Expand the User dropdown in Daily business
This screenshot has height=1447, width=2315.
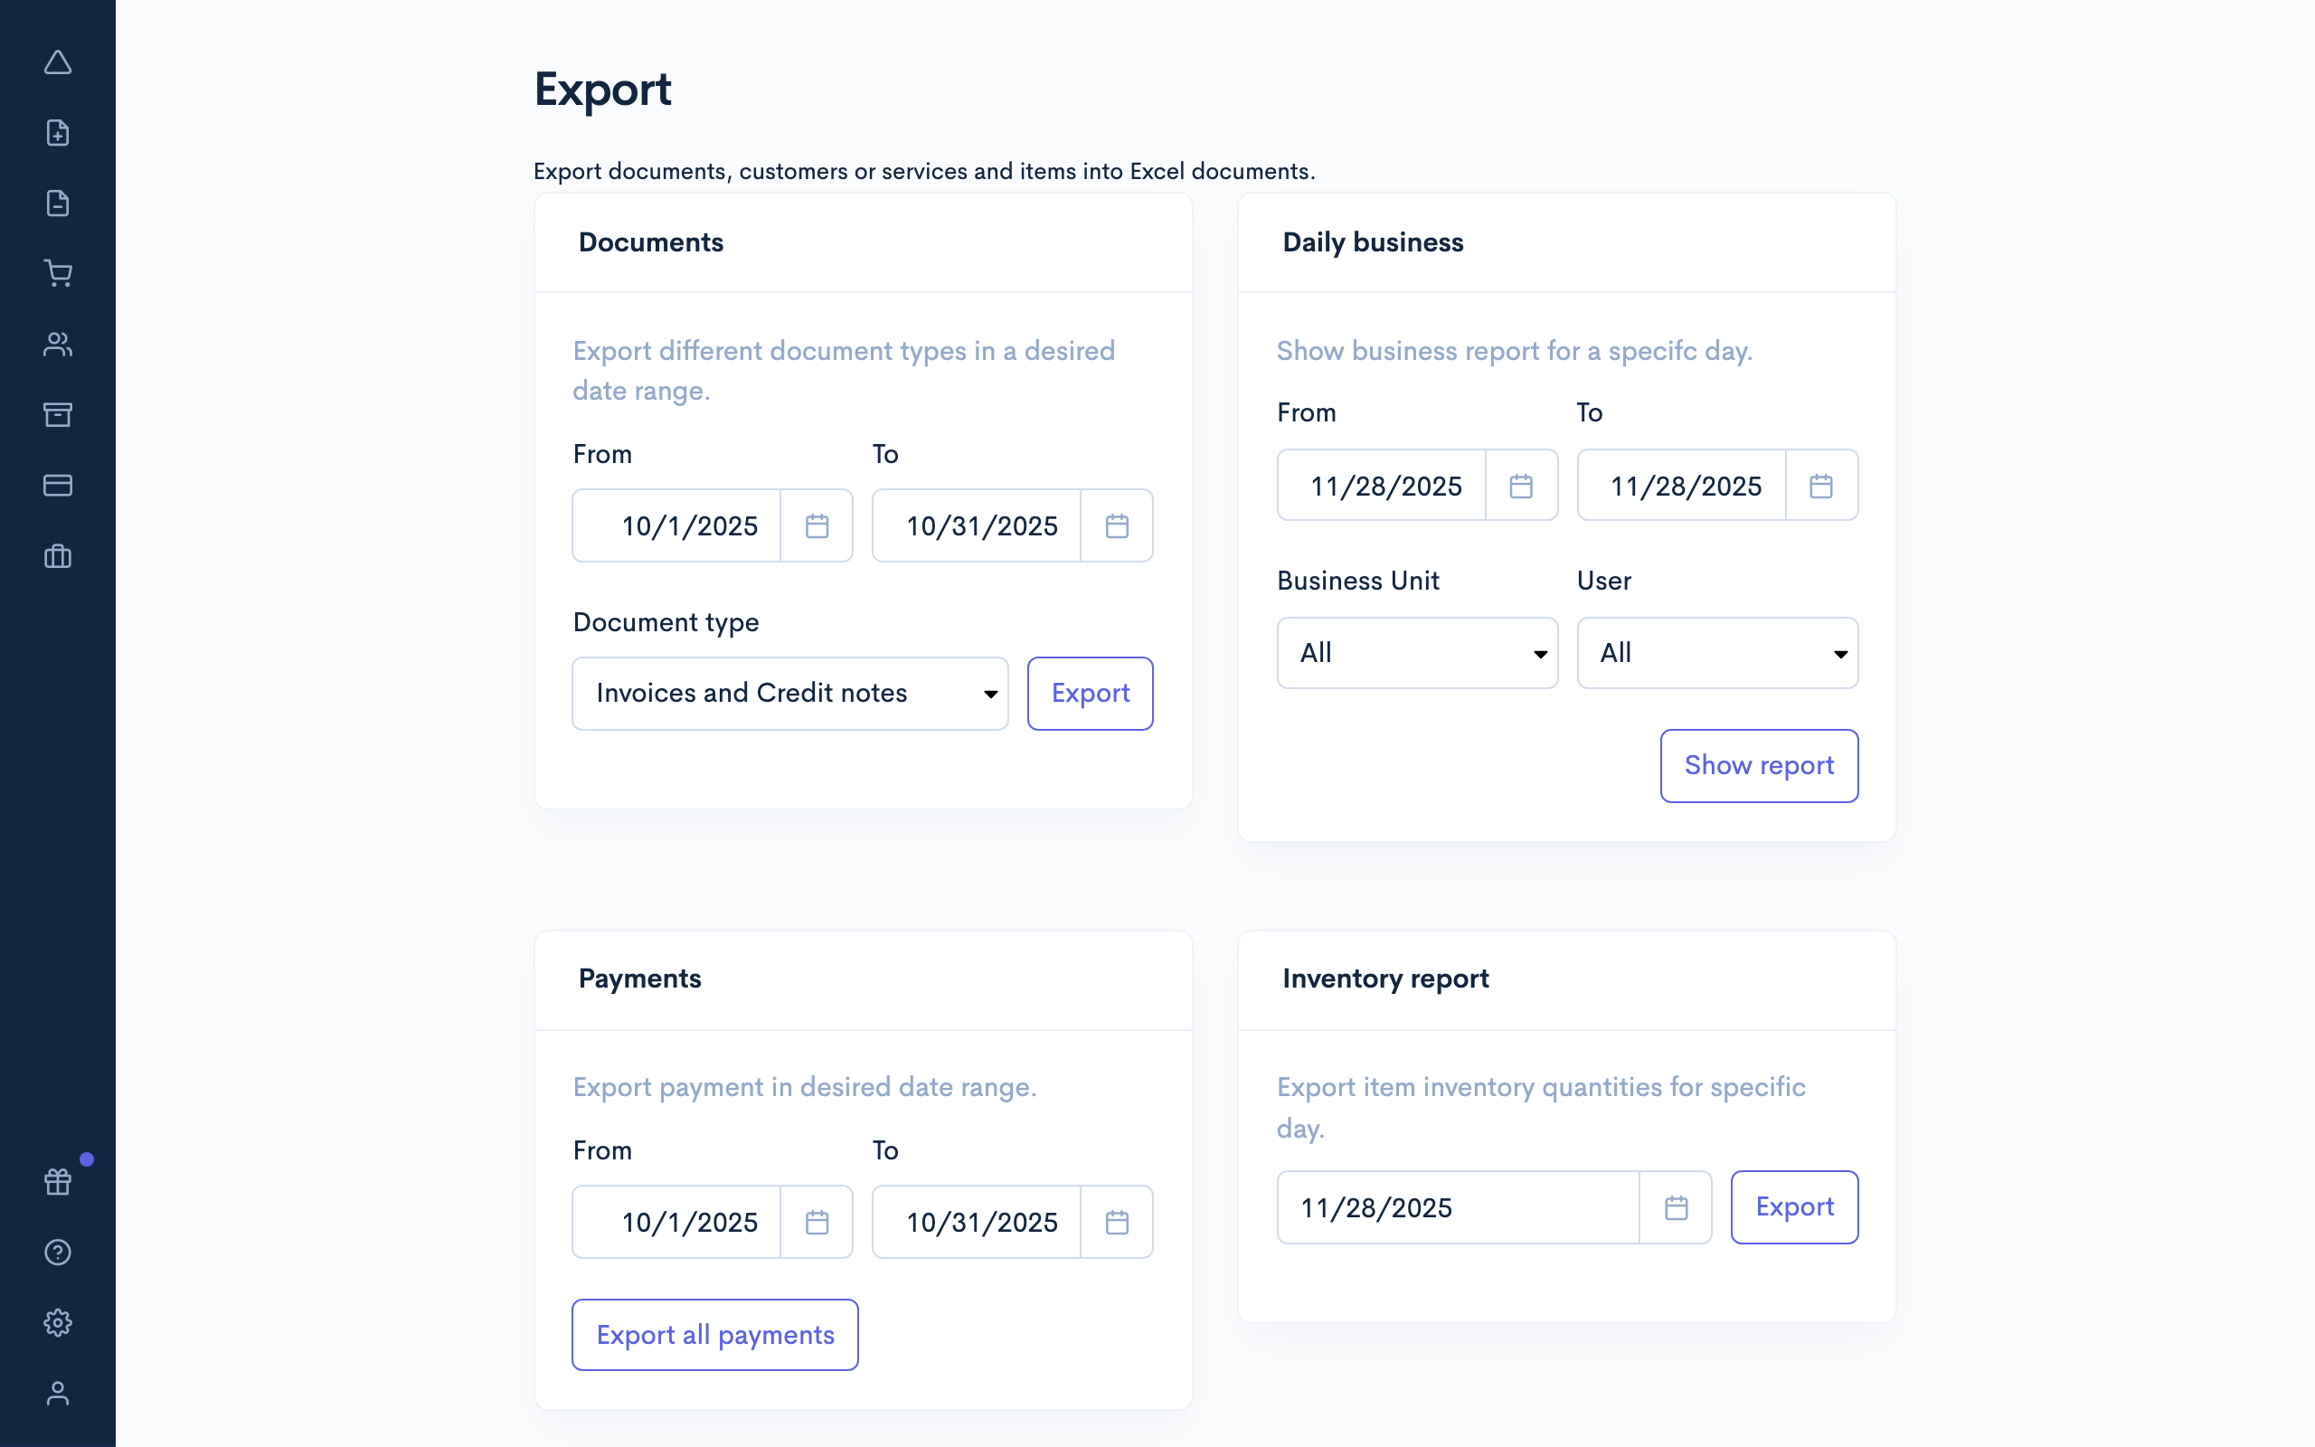[x=1717, y=652]
